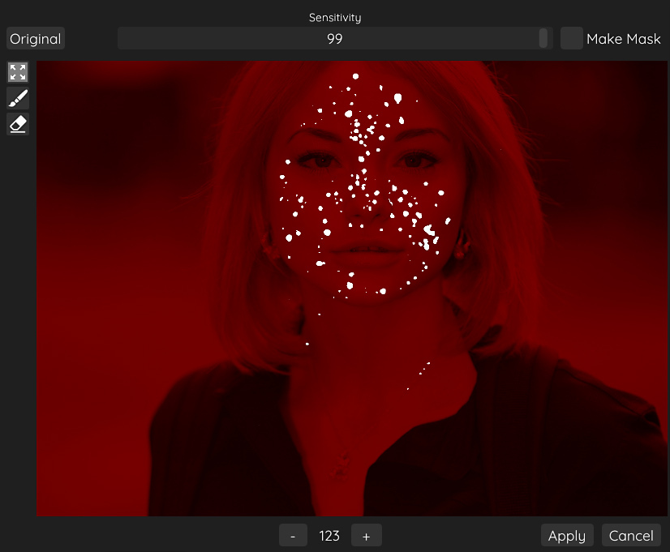The height and width of the screenshot is (552, 670).
Task: Click the Sensitivity slider handle at right end
Action: tap(543, 38)
